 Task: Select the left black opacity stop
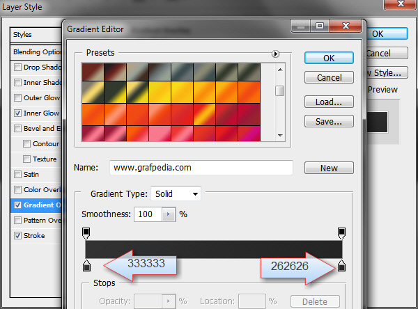86,233
